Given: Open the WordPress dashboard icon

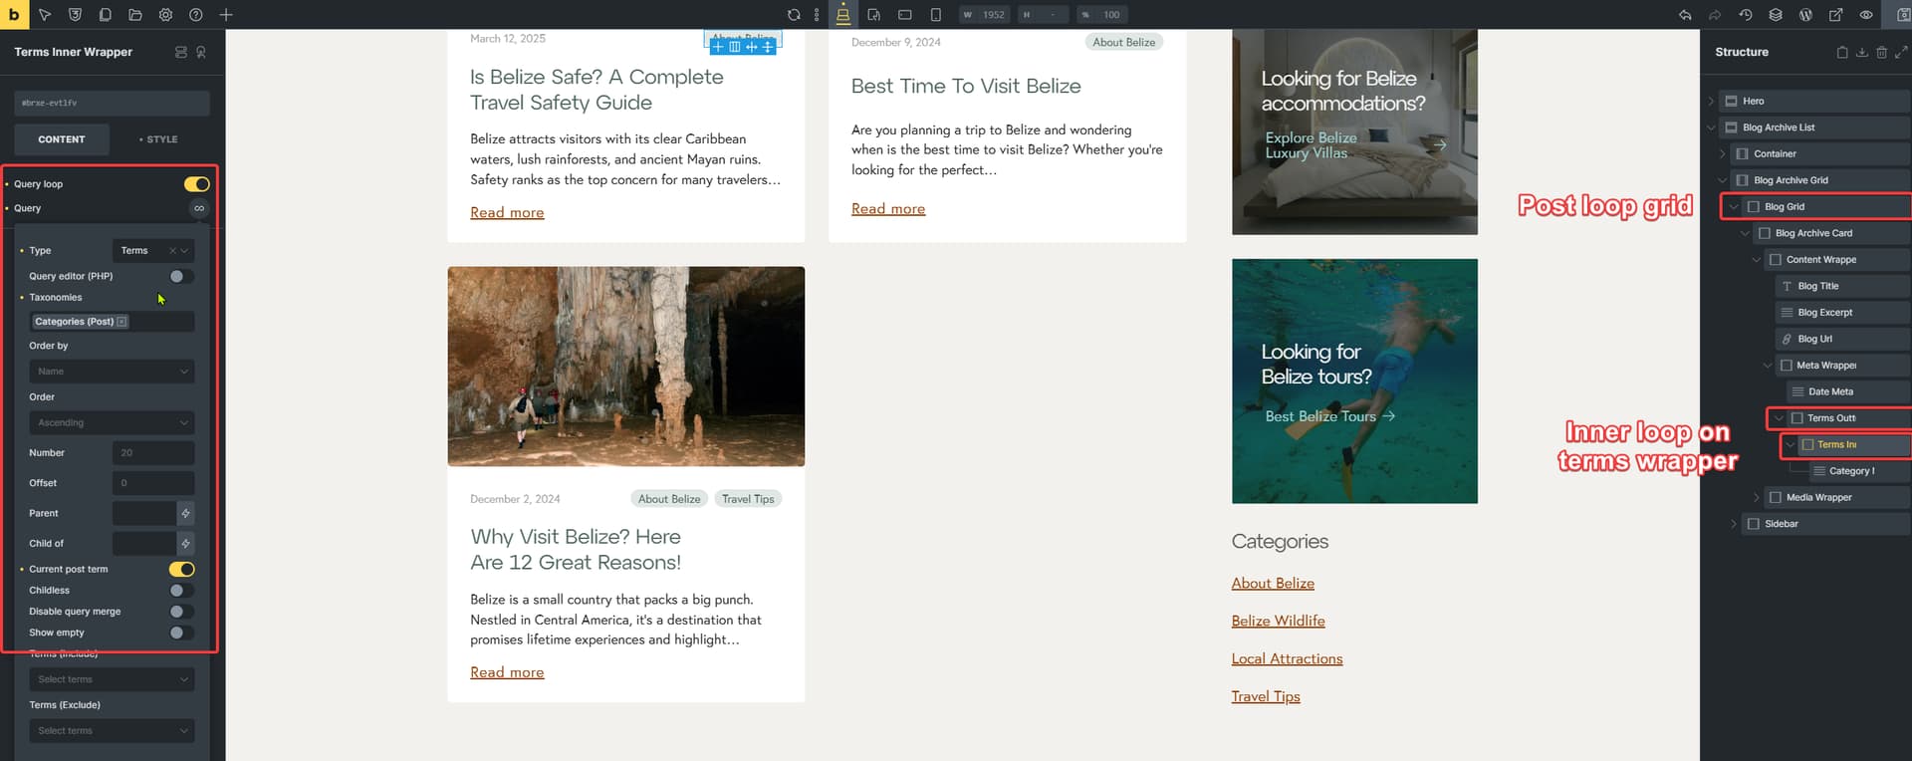Looking at the screenshot, I should click(1805, 15).
